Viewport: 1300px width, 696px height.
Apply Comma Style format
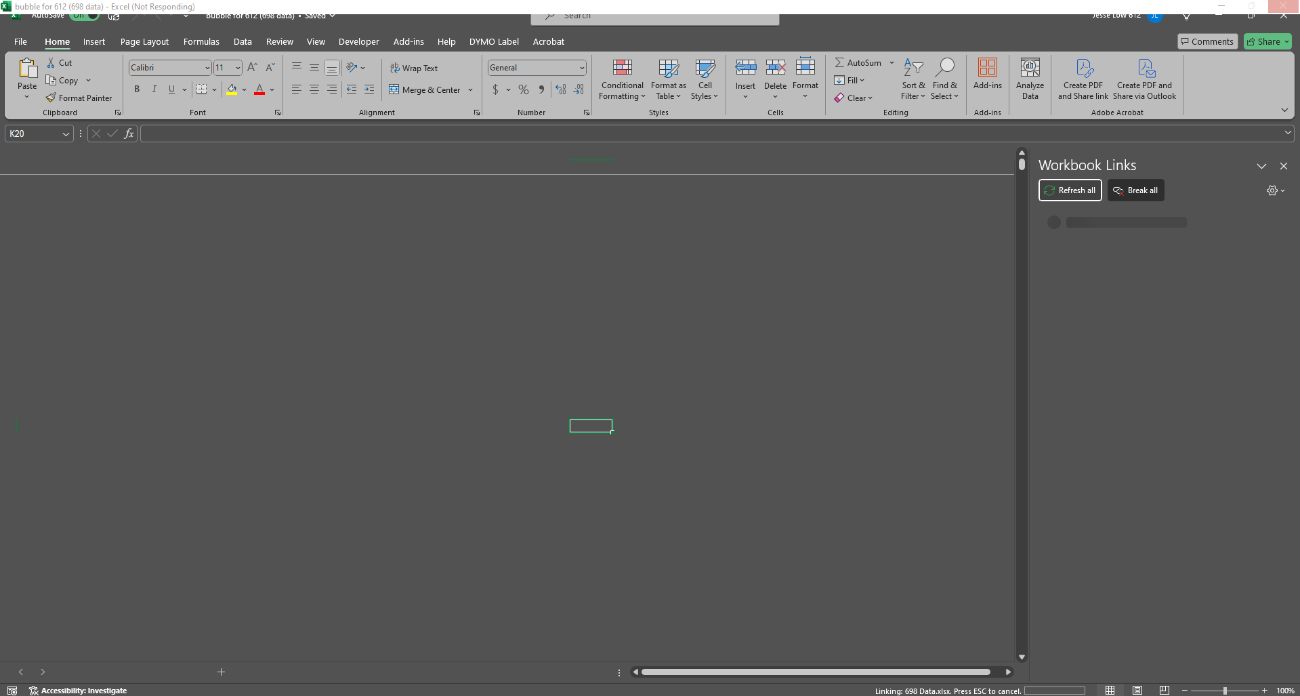pyautogui.click(x=541, y=89)
